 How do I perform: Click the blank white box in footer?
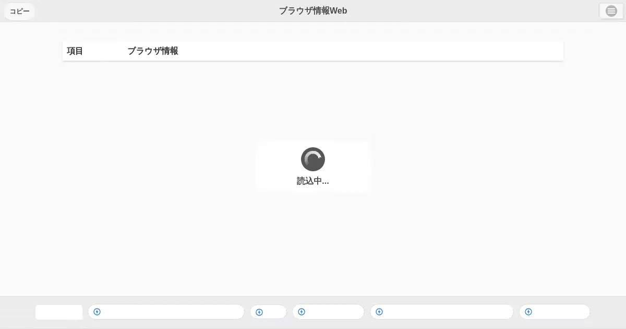coord(59,312)
